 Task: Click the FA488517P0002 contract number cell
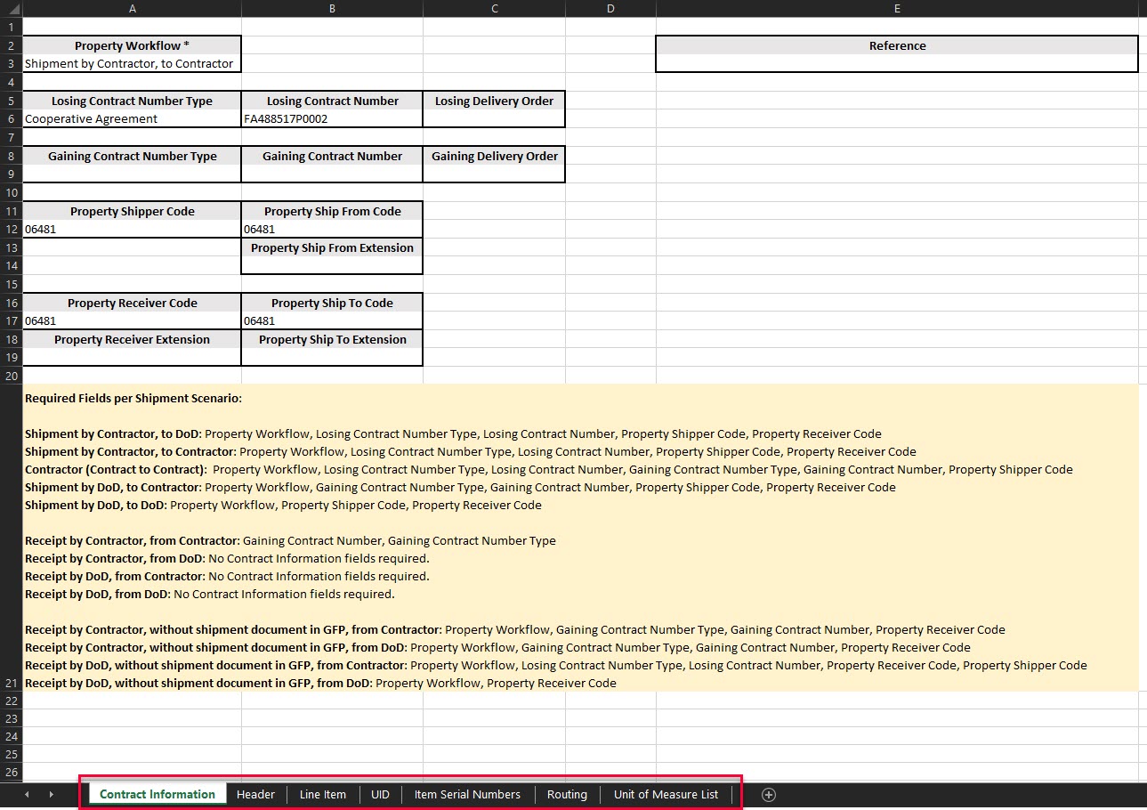pos(332,119)
